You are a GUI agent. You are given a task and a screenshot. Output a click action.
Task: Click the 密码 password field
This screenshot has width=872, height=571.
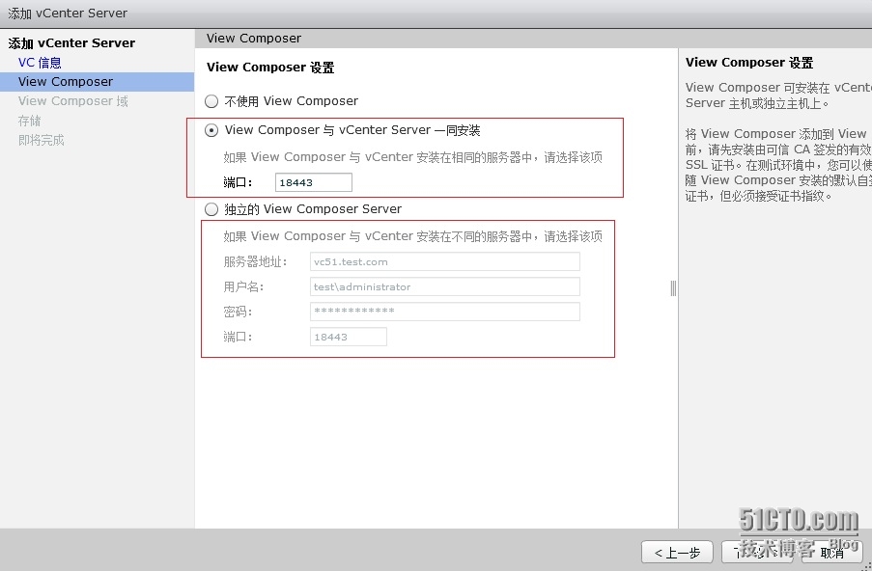pos(445,312)
